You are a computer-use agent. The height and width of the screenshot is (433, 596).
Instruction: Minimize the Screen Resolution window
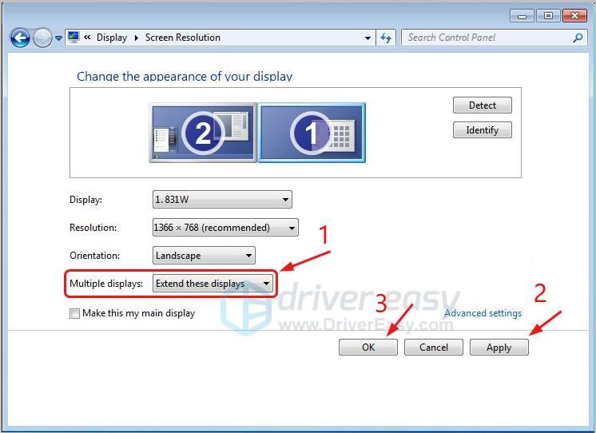[x=522, y=16]
